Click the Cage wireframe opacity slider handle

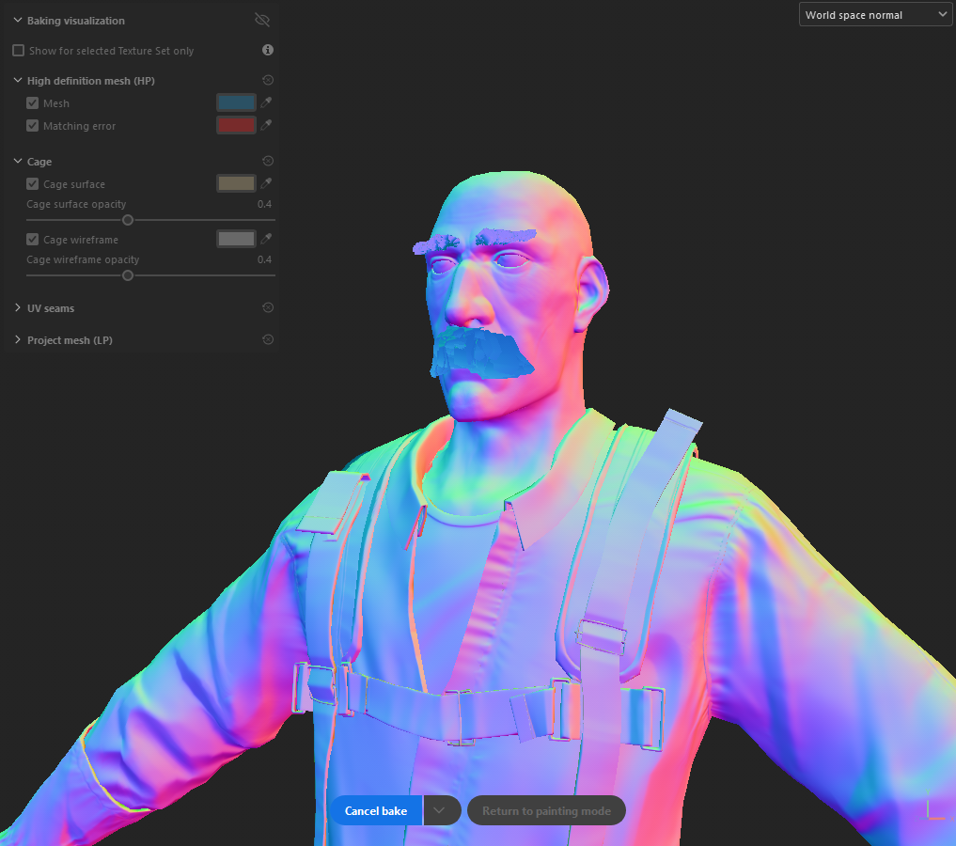pyautogui.click(x=128, y=275)
